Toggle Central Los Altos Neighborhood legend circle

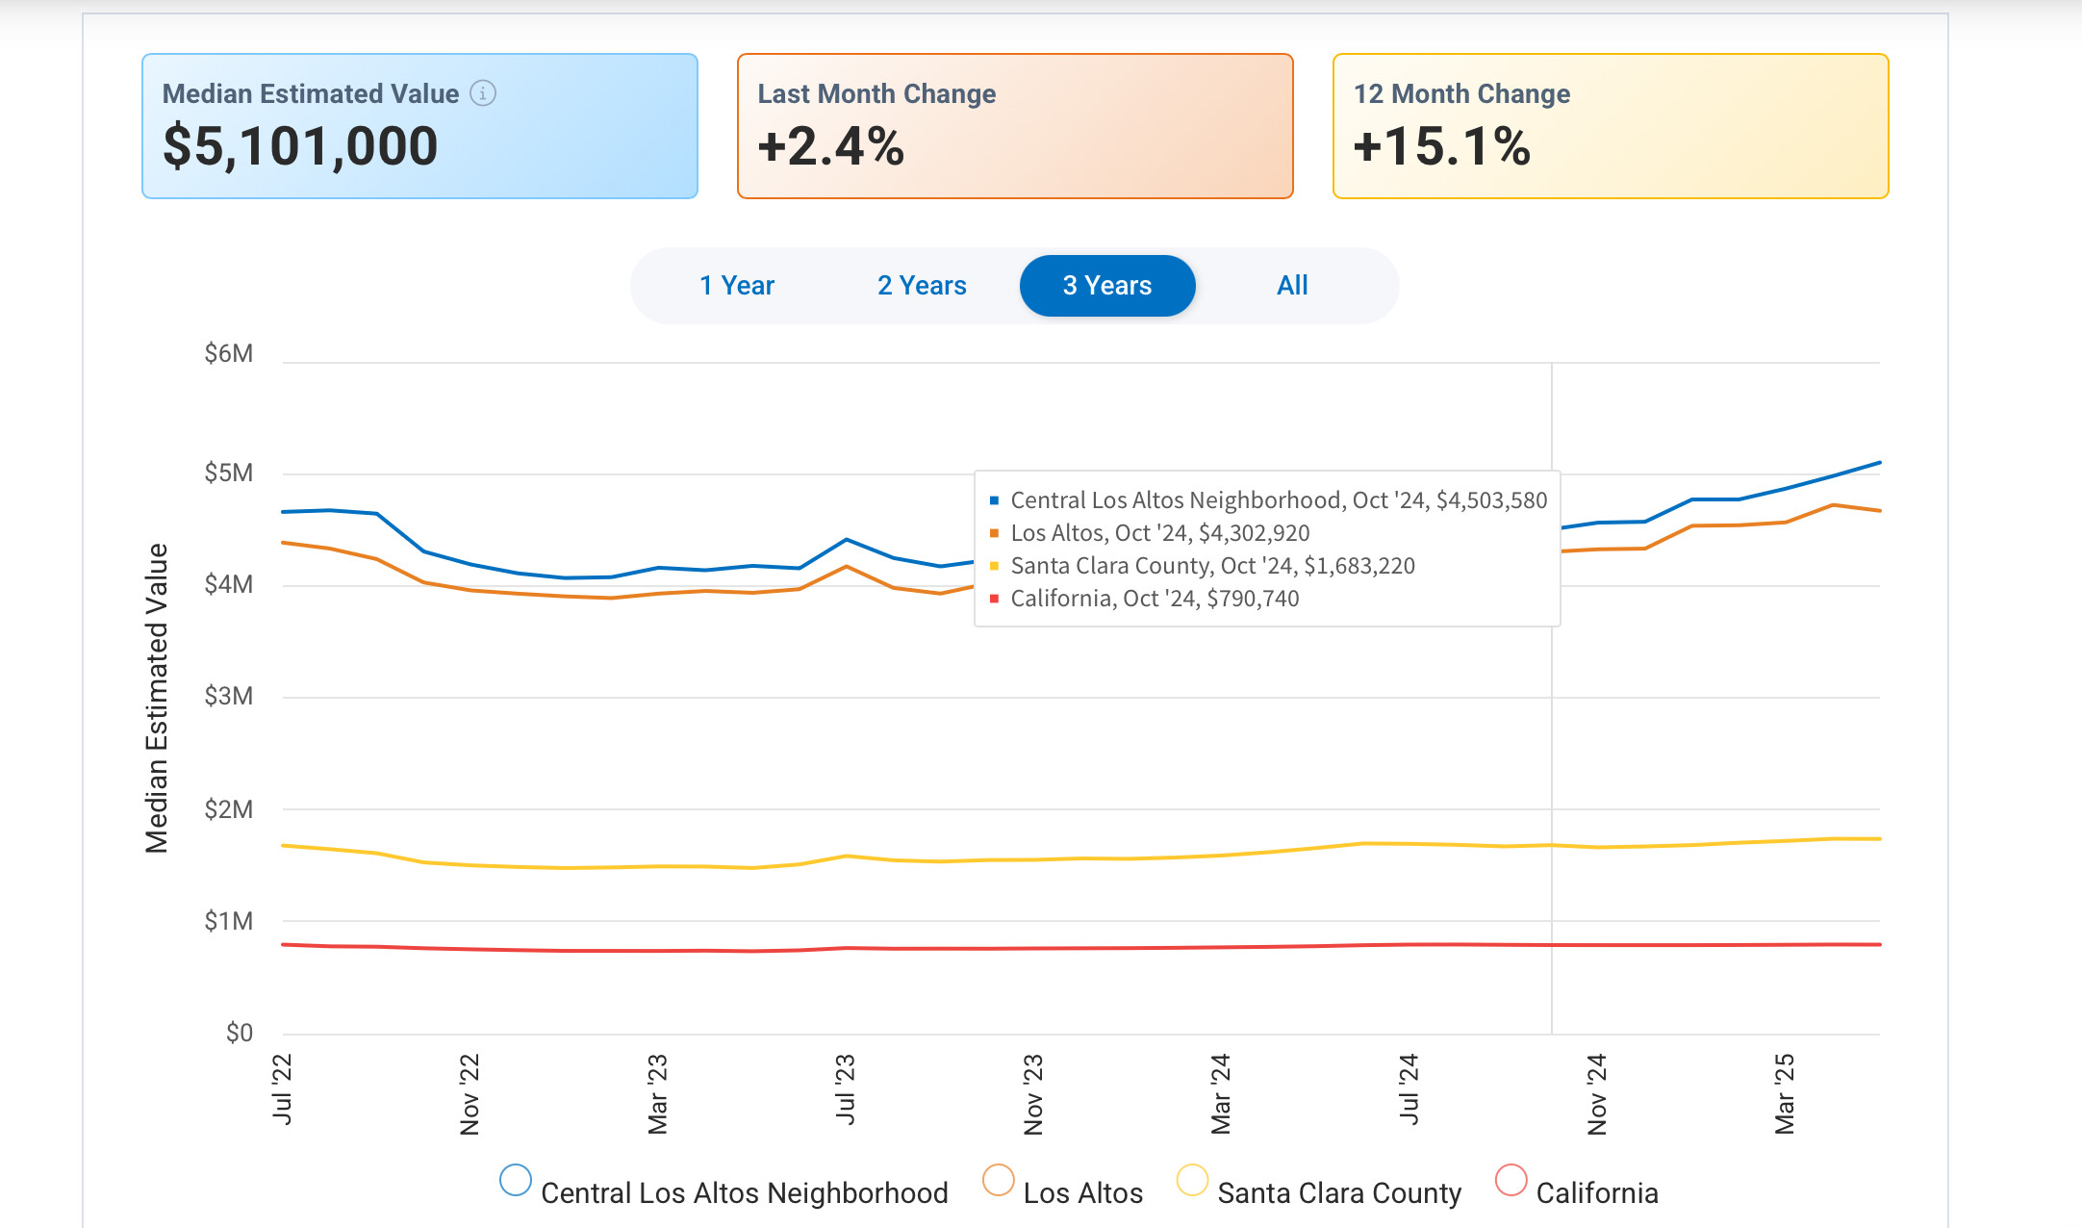coord(516,1181)
